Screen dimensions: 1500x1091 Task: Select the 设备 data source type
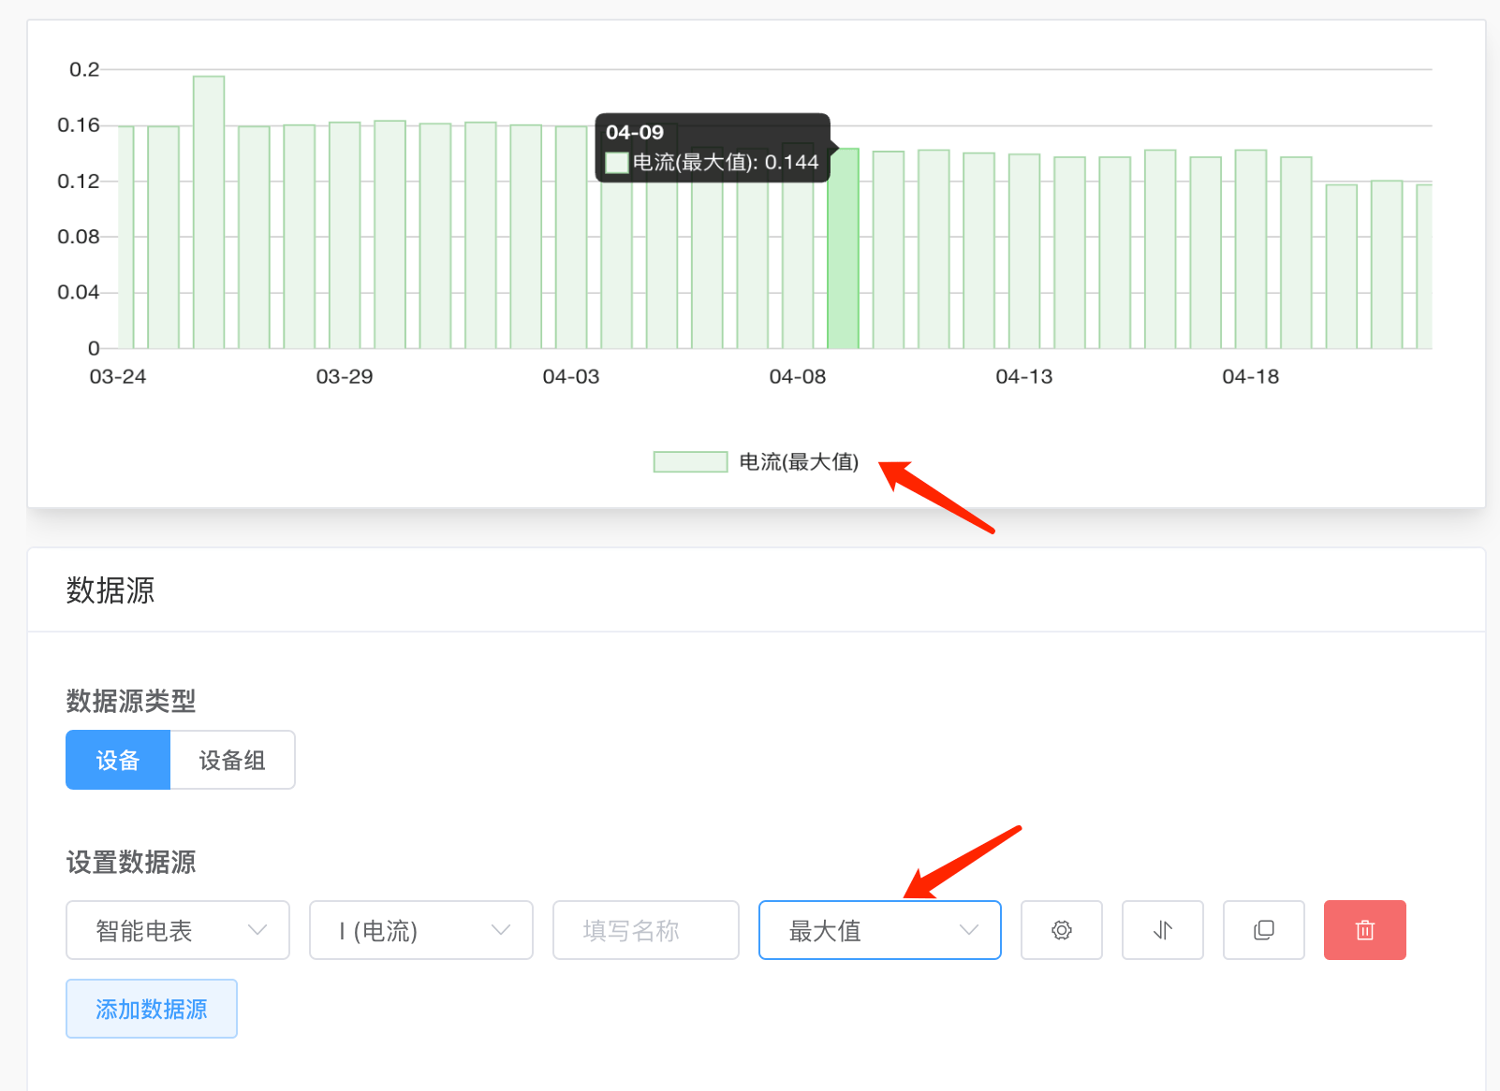pyautogui.click(x=118, y=760)
